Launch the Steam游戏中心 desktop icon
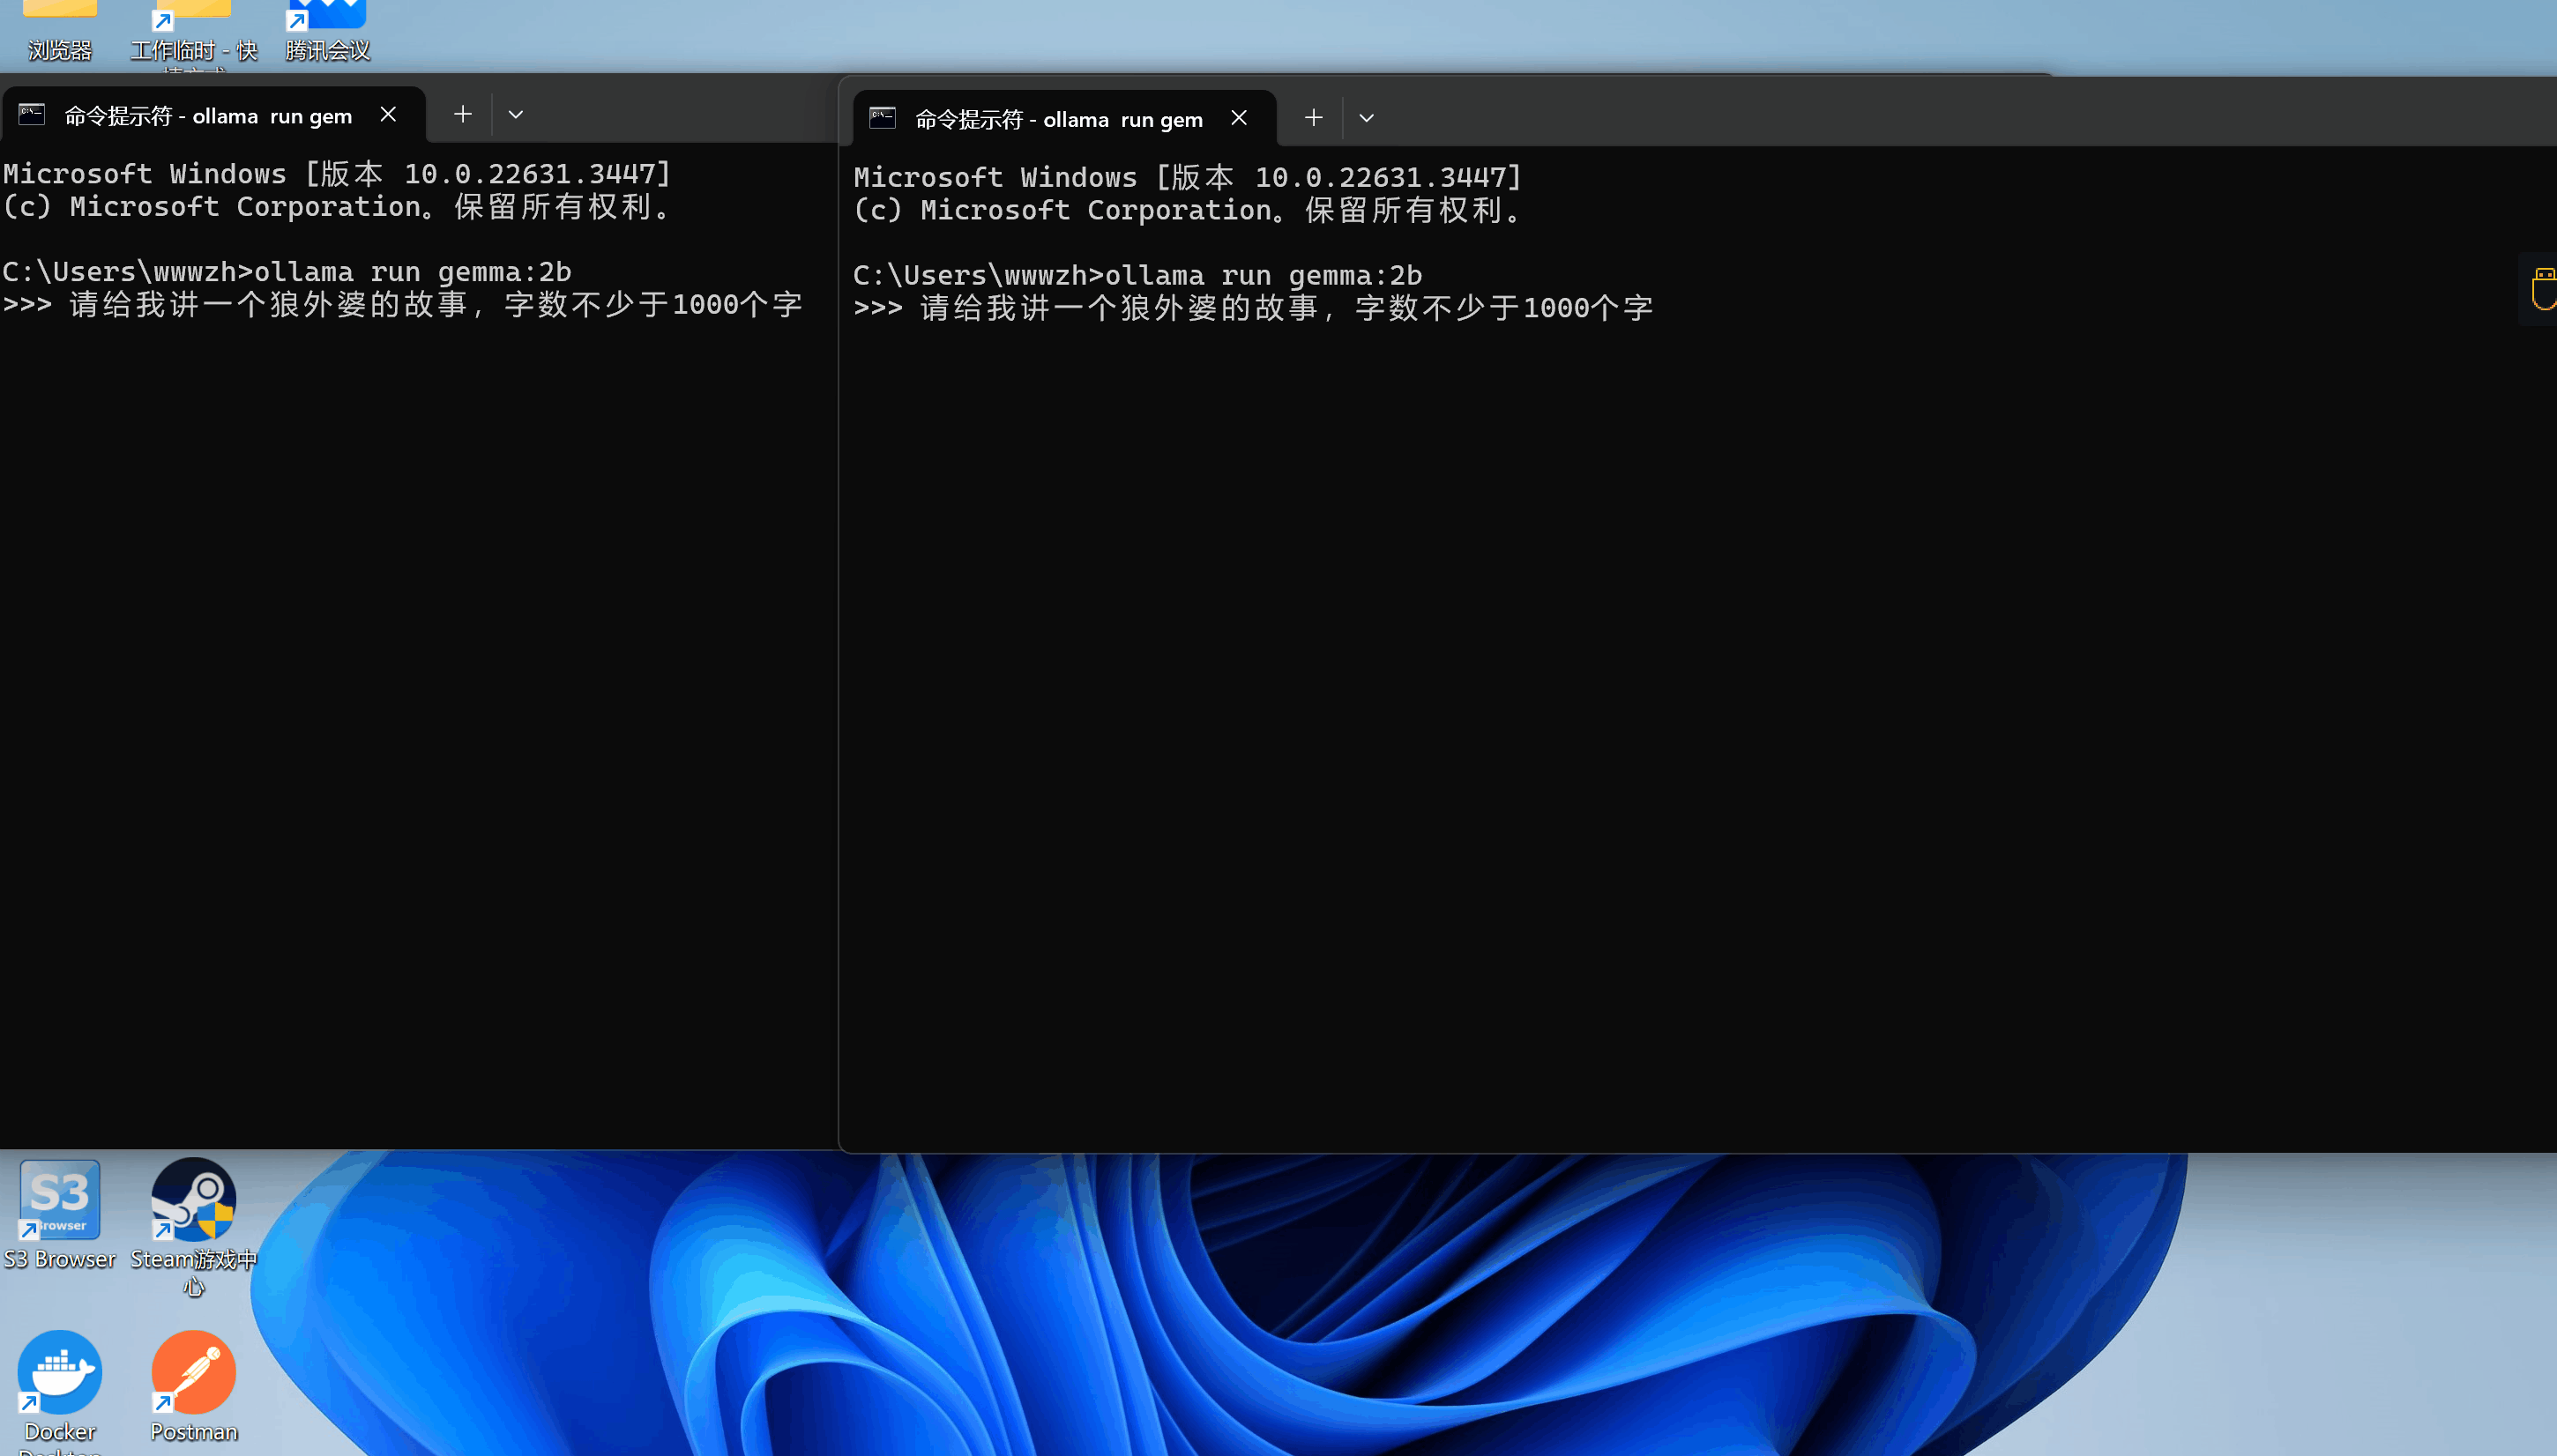The height and width of the screenshot is (1456, 2557). coord(193,1200)
